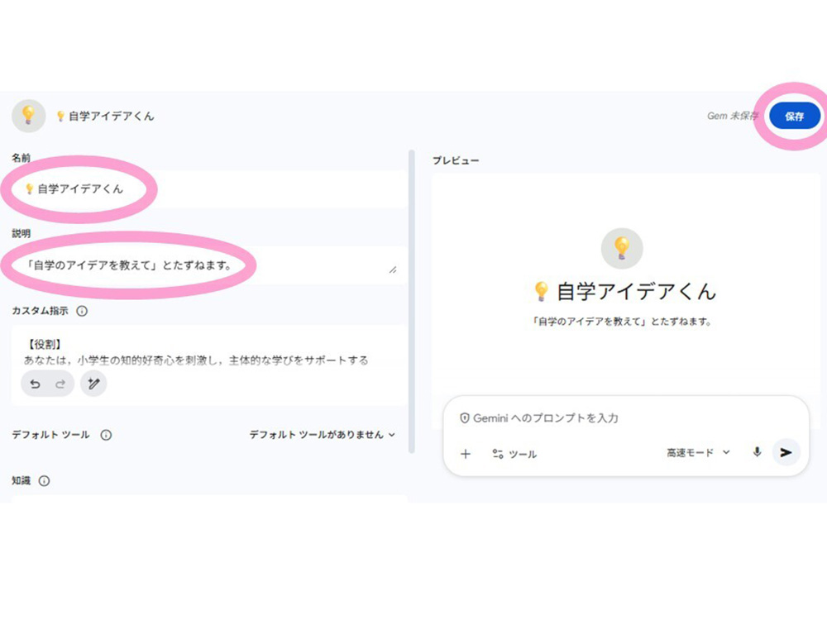Open the デフォルト ツール info icon

coord(106,435)
